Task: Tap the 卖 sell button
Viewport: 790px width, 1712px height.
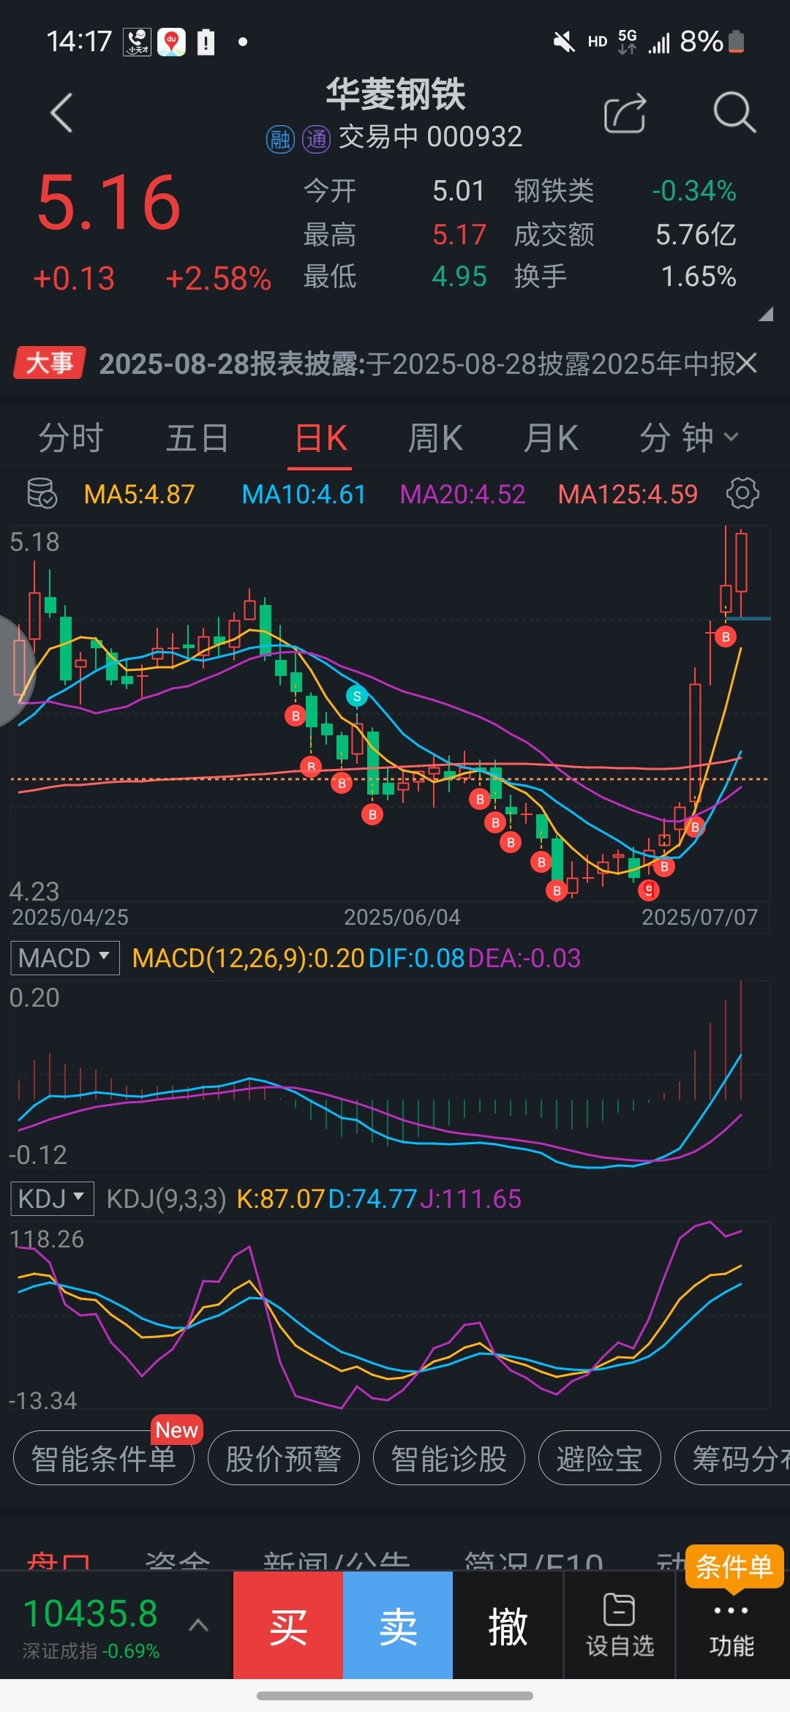Action: pos(398,1625)
